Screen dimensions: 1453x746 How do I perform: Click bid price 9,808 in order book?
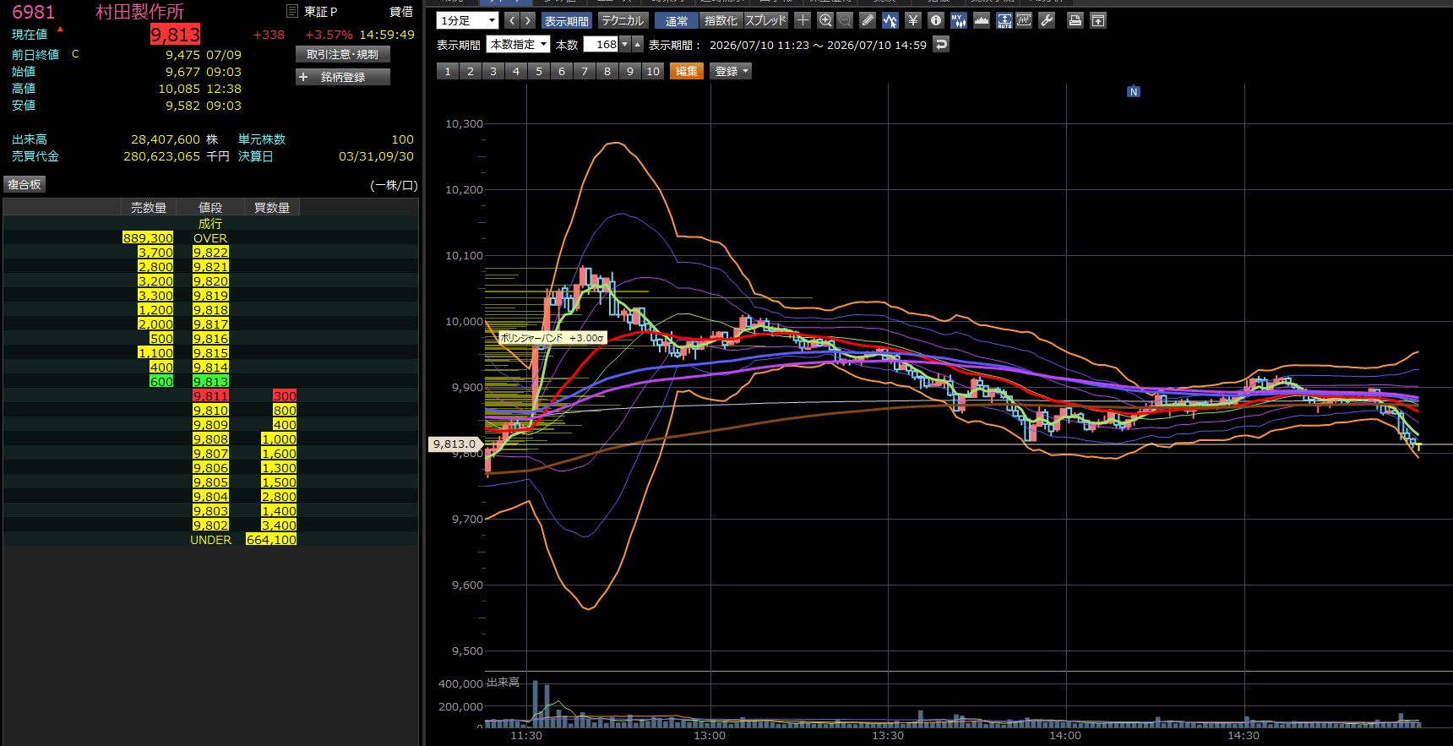[210, 438]
